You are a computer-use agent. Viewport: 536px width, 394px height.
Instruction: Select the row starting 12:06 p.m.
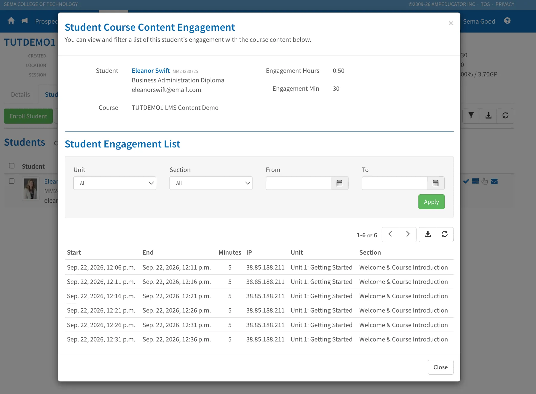pos(259,267)
